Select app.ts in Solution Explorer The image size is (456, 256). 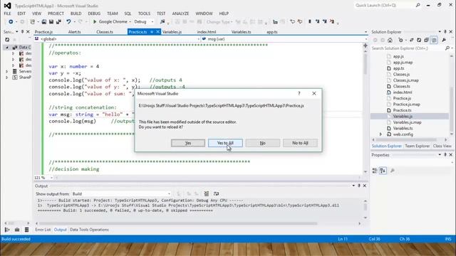pos(398,68)
